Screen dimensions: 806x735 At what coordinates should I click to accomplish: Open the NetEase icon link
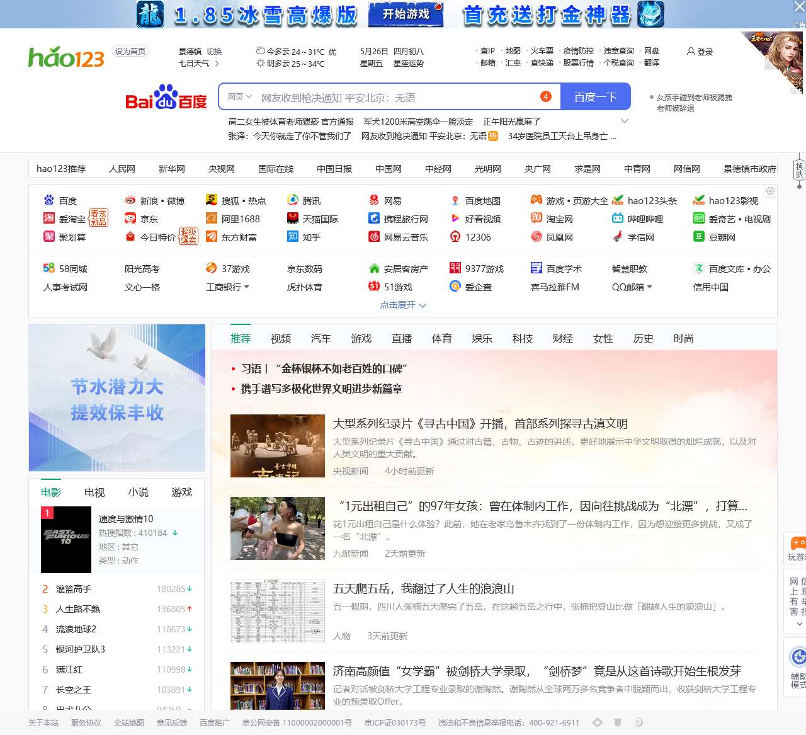pos(373,200)
